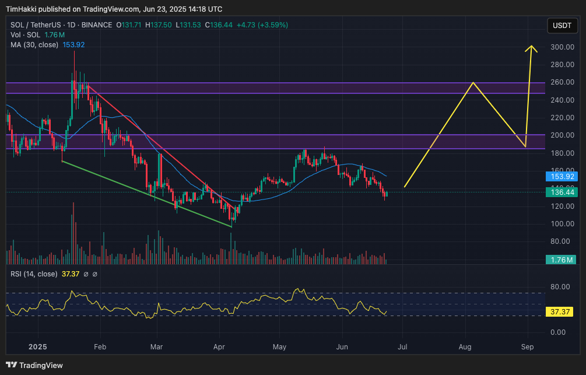The width and height of the screenshot is (586, 375).
Task: Click the Sep label on the time axis
Action: coord(527,347)
